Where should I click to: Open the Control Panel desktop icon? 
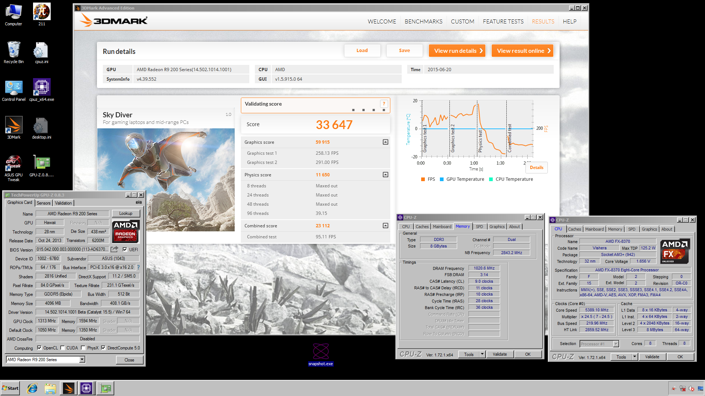point(14,90)
